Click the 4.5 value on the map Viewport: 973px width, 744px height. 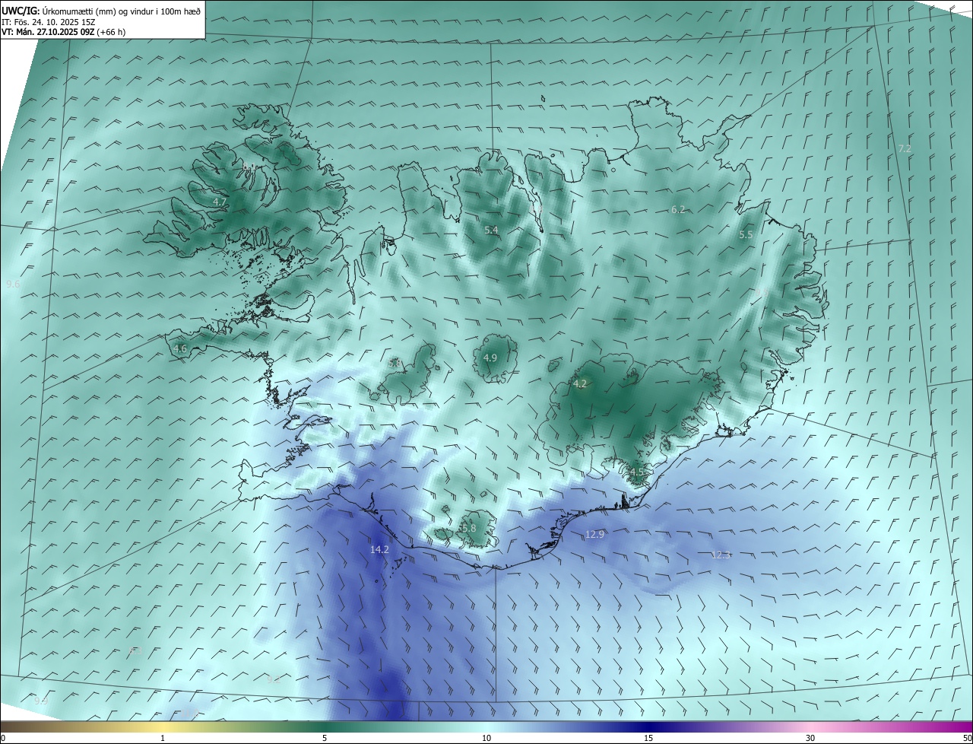(636, 472)
